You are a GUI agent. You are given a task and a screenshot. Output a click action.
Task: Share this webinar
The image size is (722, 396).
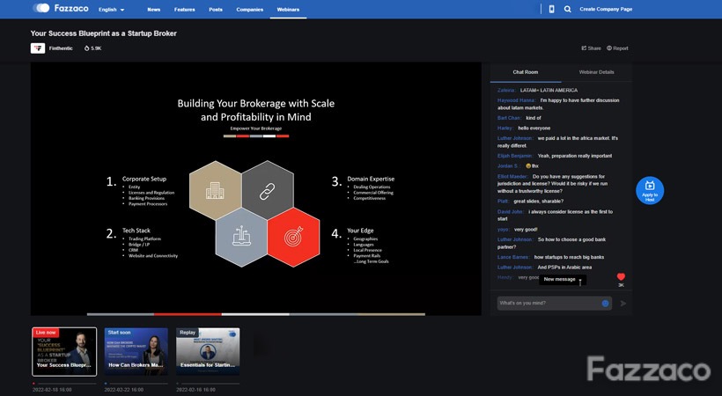coord(591,48)
